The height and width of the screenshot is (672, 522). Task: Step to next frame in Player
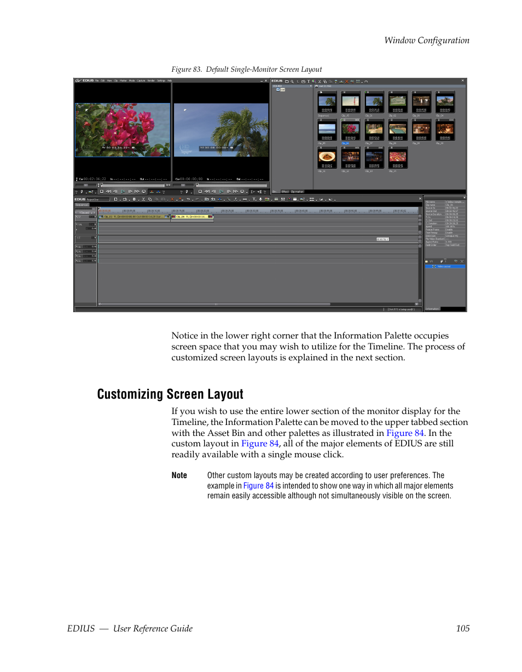[130, 192]
